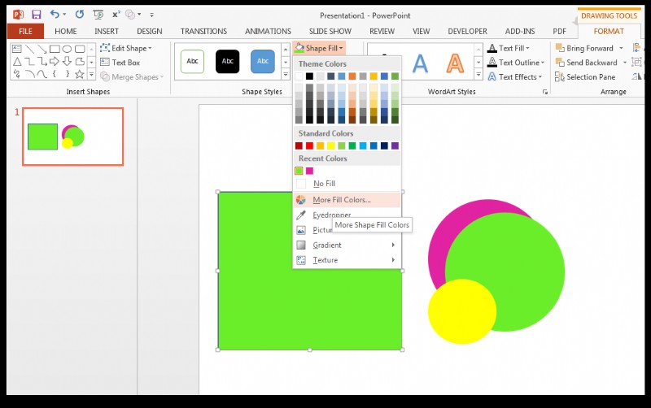
Task: Switch to the SLIDE SHOW tab
Action: pyautogui.click(x=330, y=31)
